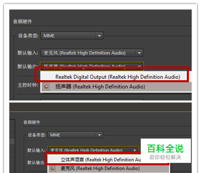The image size is (201, 173).
Task: Choose 麦克风 (Realtek High Definition Audio) input option
Action: (109, 169)
